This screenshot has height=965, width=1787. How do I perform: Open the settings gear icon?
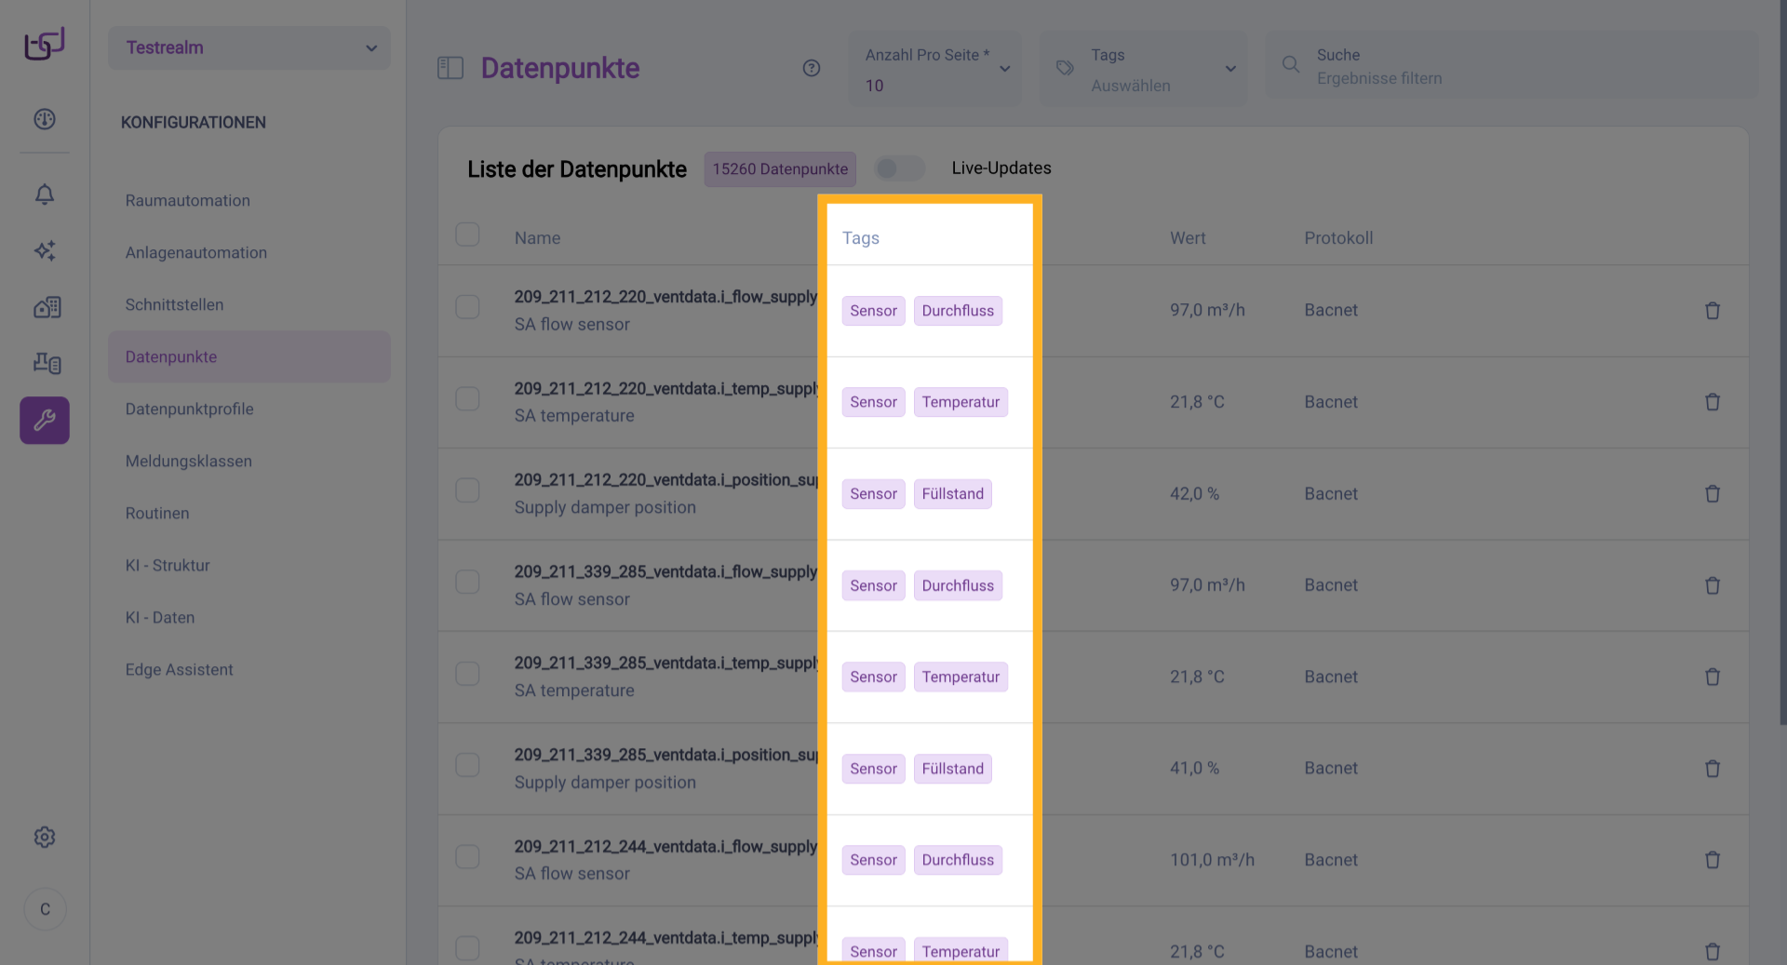point(45,838)
